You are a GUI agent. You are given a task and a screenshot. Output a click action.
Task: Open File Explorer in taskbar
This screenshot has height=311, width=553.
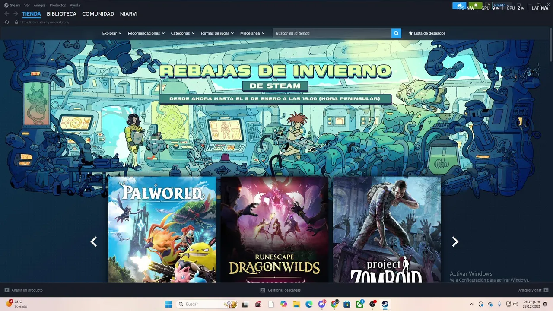coord(296,304)
